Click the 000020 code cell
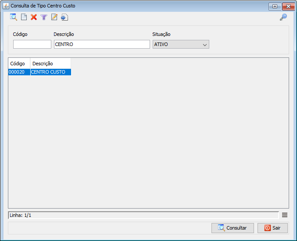297x241 pixels. tap(19, 72)
